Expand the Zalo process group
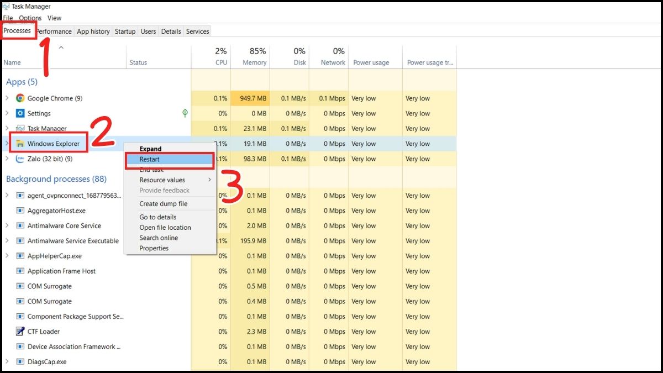Image resolution: width=663 pixels, height=373 pixels. pyautogui.click(x=7, y=159)
